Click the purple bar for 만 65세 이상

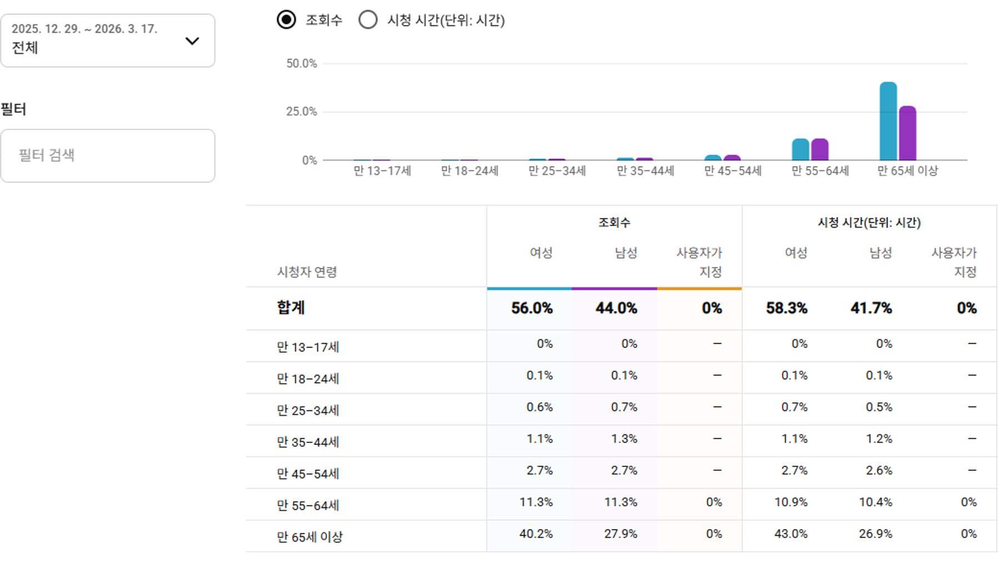[907, 133]
